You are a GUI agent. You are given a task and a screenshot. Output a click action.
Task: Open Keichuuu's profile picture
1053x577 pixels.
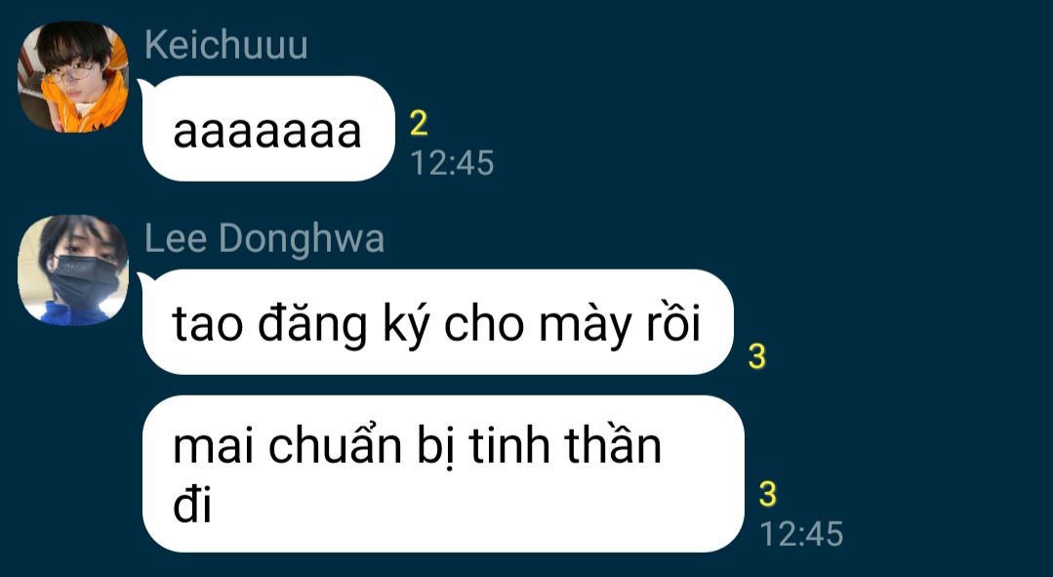tap(72, 76)
